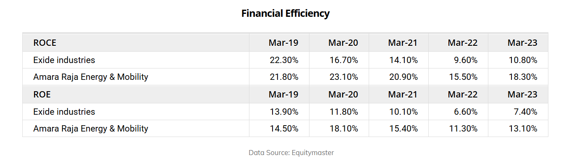Click the 22.30% ROCE value
The width and height of the screenshot is (561, 158).
pyautogui.click(x=284, y=60)
